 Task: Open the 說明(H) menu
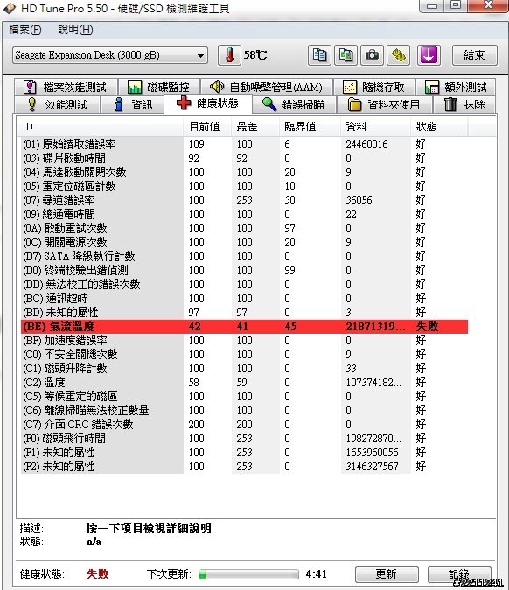[x=75, y=30]
